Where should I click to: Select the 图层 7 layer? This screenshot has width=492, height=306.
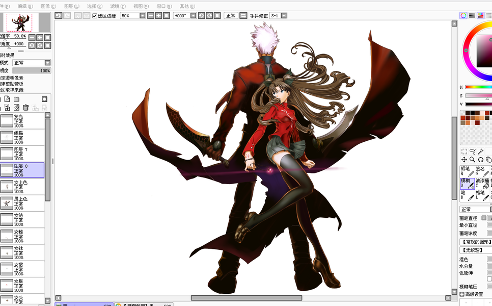22,154
